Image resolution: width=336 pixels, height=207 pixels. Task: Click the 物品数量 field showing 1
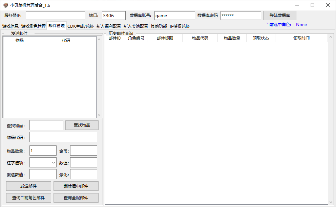43,151
